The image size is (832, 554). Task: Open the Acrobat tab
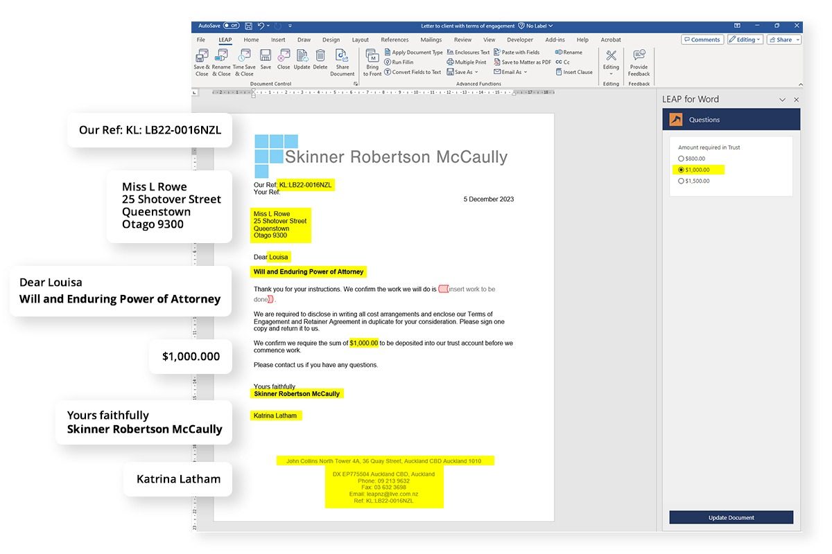click(611, 39)
